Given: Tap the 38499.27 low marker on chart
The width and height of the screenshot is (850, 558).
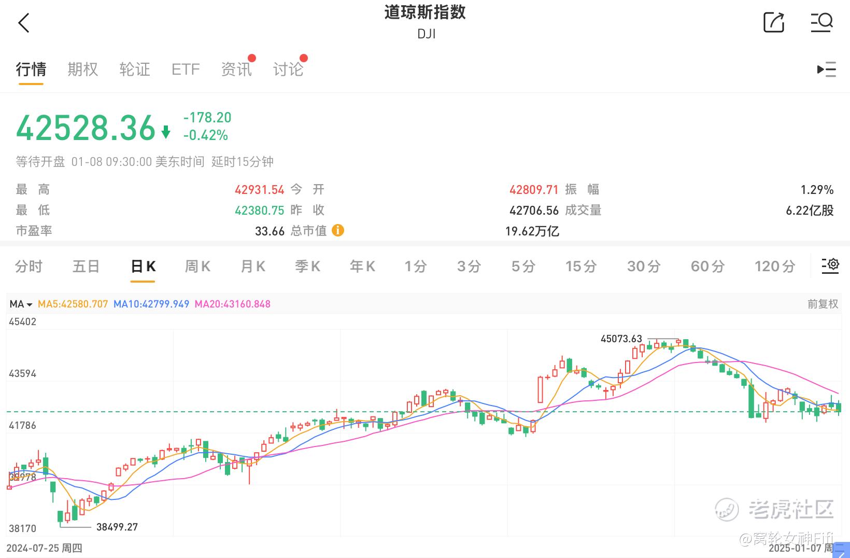Looking at the screenshot, I should coord(117,527).
